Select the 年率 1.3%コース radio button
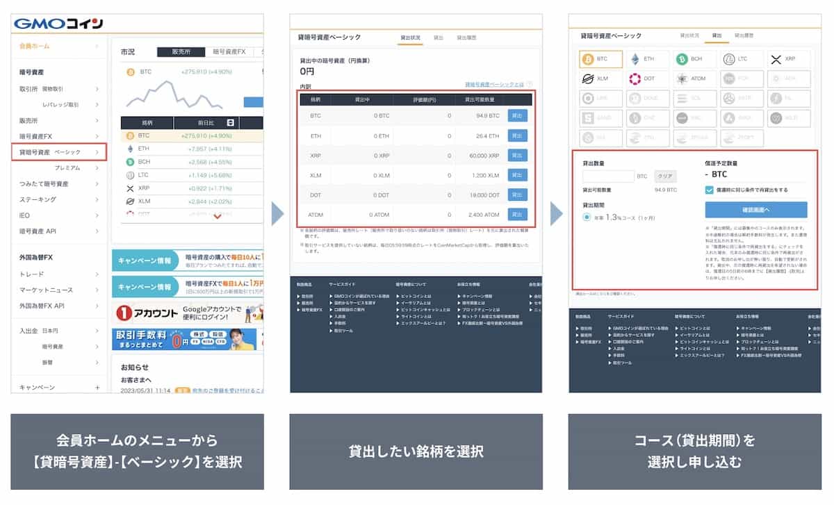This screenshot has width=834, height=505. (587, 218)
